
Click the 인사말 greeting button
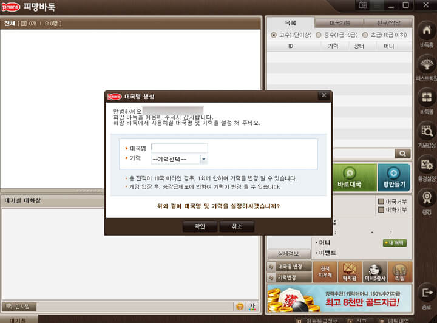[19, 307]
